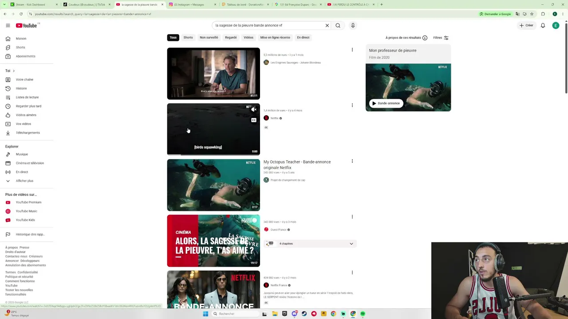Bookmark this page with the star icon
The height and width of the screenshot is (319, 568).
point(532,14)
